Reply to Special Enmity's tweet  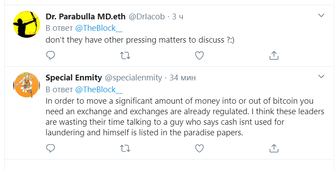(51, 148)
